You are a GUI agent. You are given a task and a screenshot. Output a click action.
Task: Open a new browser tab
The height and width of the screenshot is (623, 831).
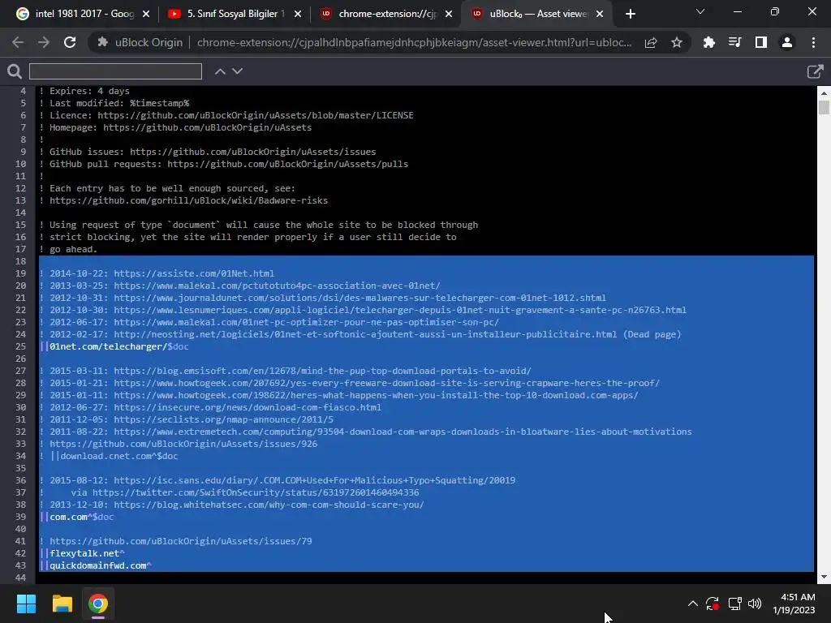point(630,14)
